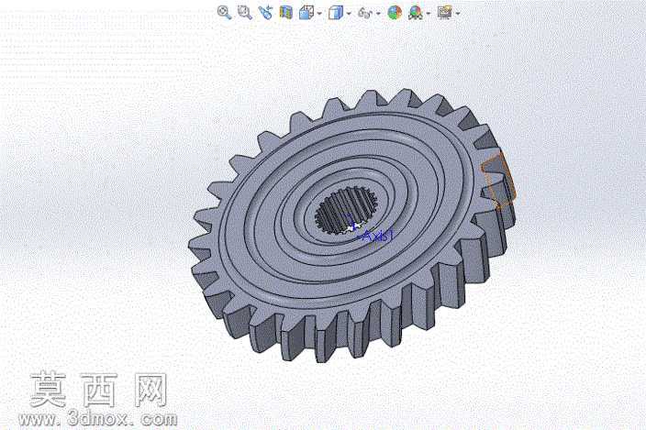Select the Zoom to Area tool

245,12
